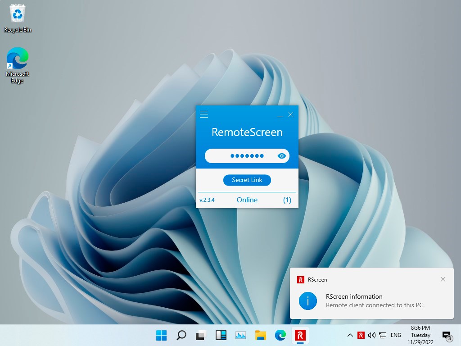Open the RemoteScreen hamburger menu
The height and width of the screenshot is (346, 461).
(204, 114)
